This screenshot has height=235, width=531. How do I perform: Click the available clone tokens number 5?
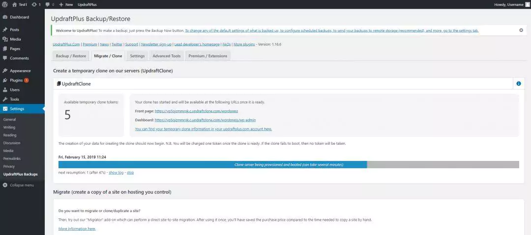tap(67, 115)
